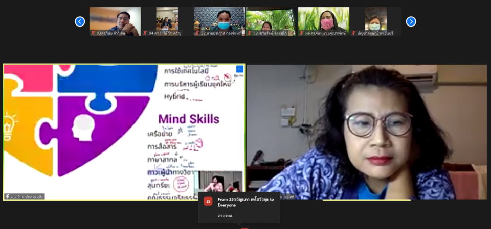Select video thumbnail of 03 ดร.วินัย
The height and width of the screenshot is (229, 491).
[115, 21]
